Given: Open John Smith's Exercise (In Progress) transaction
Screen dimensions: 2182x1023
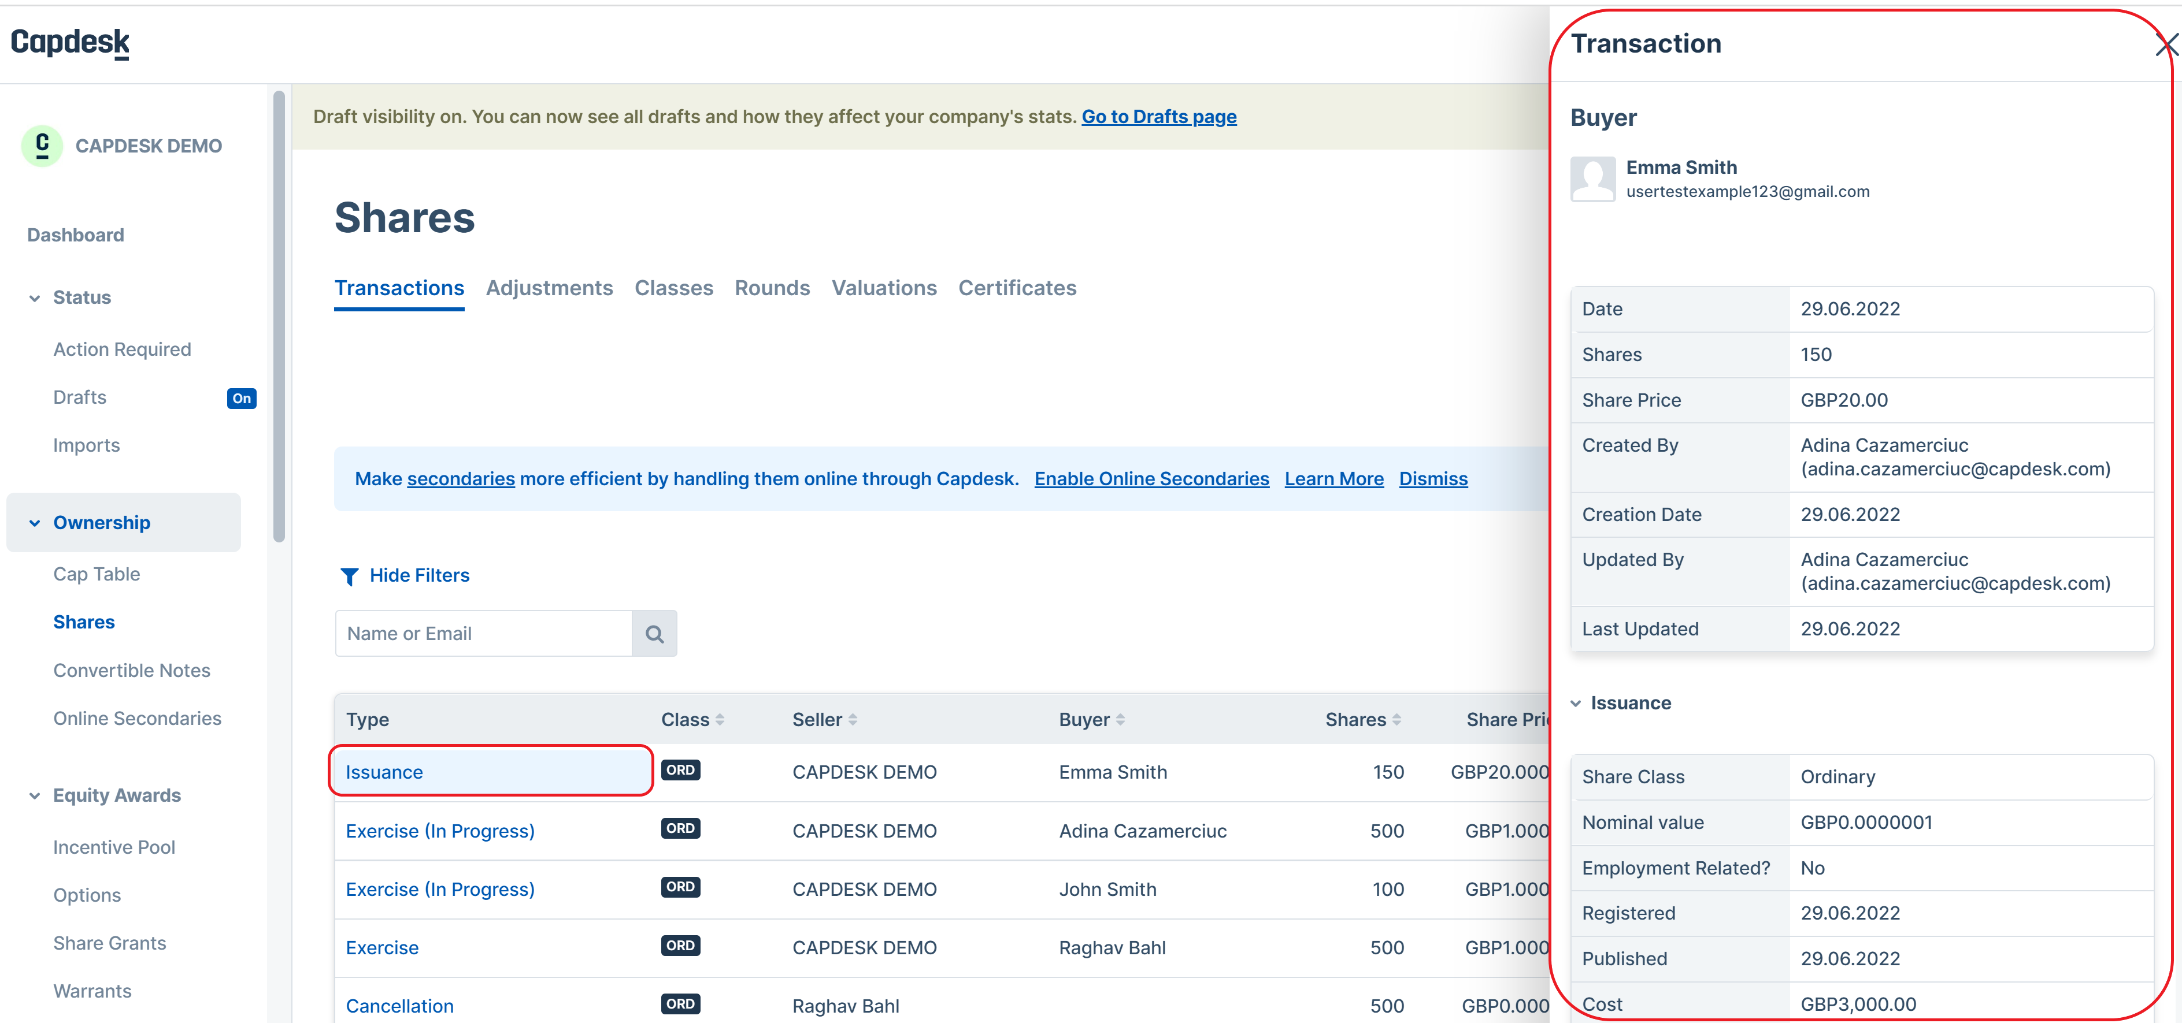Looking at the screenshot, I should point(440,890).
